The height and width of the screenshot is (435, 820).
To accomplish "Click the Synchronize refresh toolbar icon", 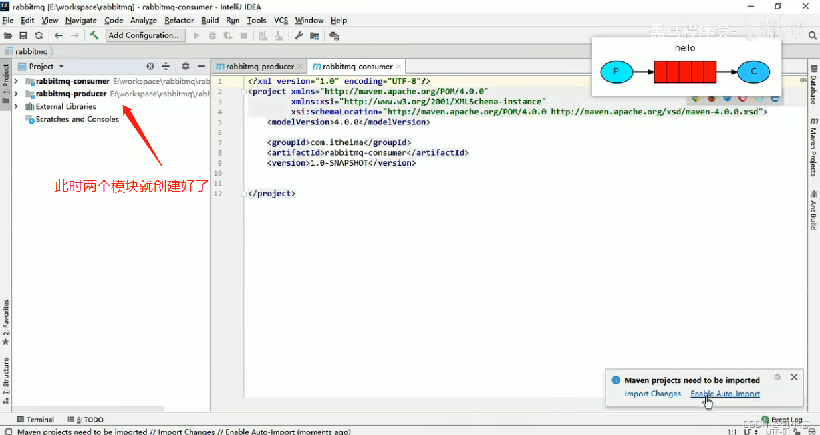I will point(39,36).
